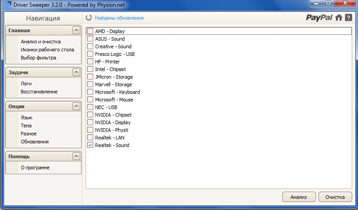Select the JMicron - Storage checkbox
358x210 pixels.
pos(90,77)
